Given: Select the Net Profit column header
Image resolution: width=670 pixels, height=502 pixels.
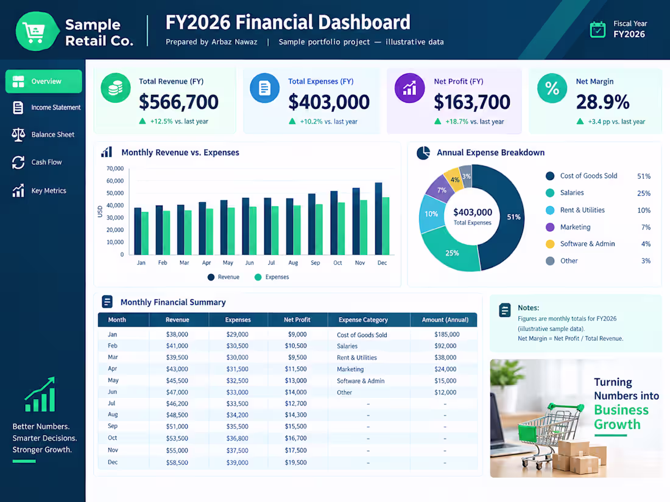Looking at the screenshot, I should point(297,319).
